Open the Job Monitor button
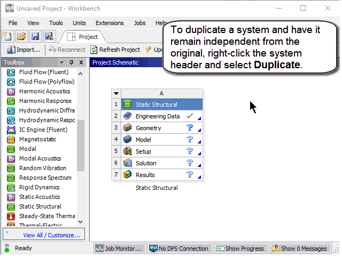 click(x=119, y=249)
